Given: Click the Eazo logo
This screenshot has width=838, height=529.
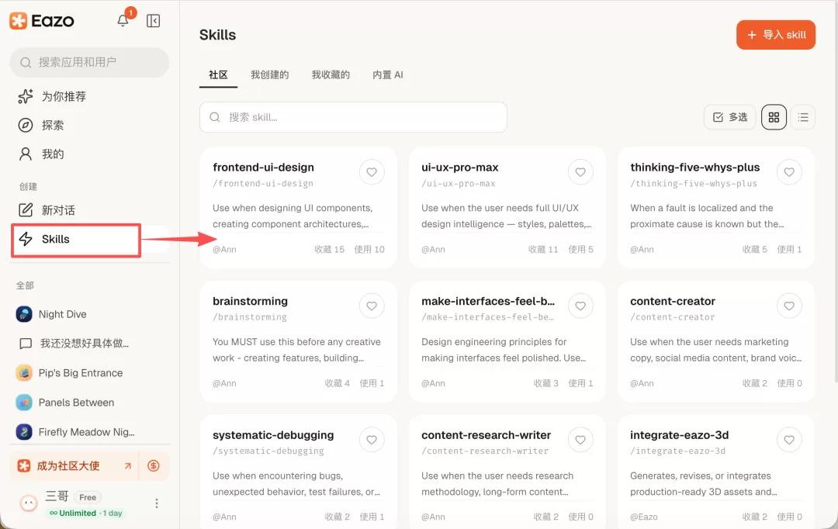Looking at the screenshot, I should coord(42,21).
